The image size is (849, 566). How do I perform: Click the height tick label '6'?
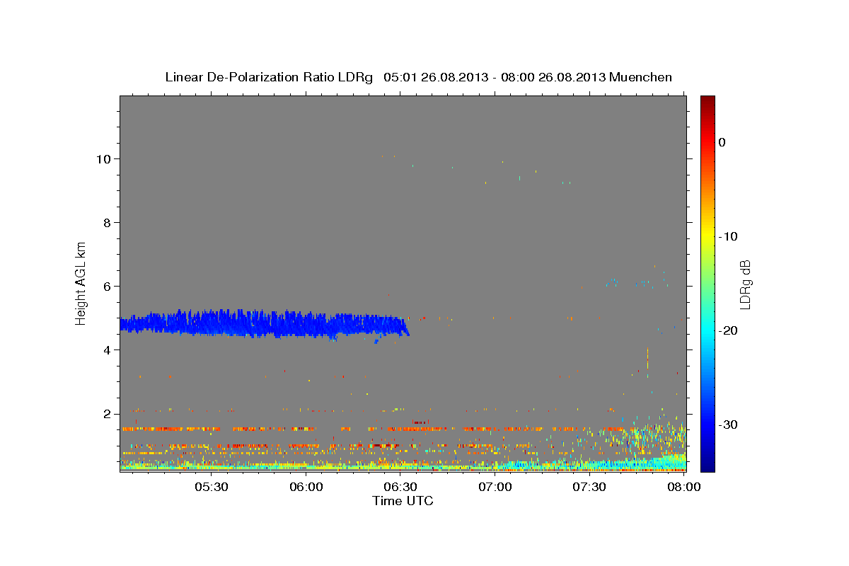(108, 286)
